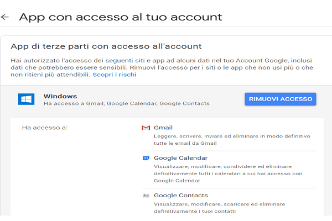Click the Ha accesso a: label
Image resolution: width=332 pixels, height=221 pixels.
click(45, 128)
